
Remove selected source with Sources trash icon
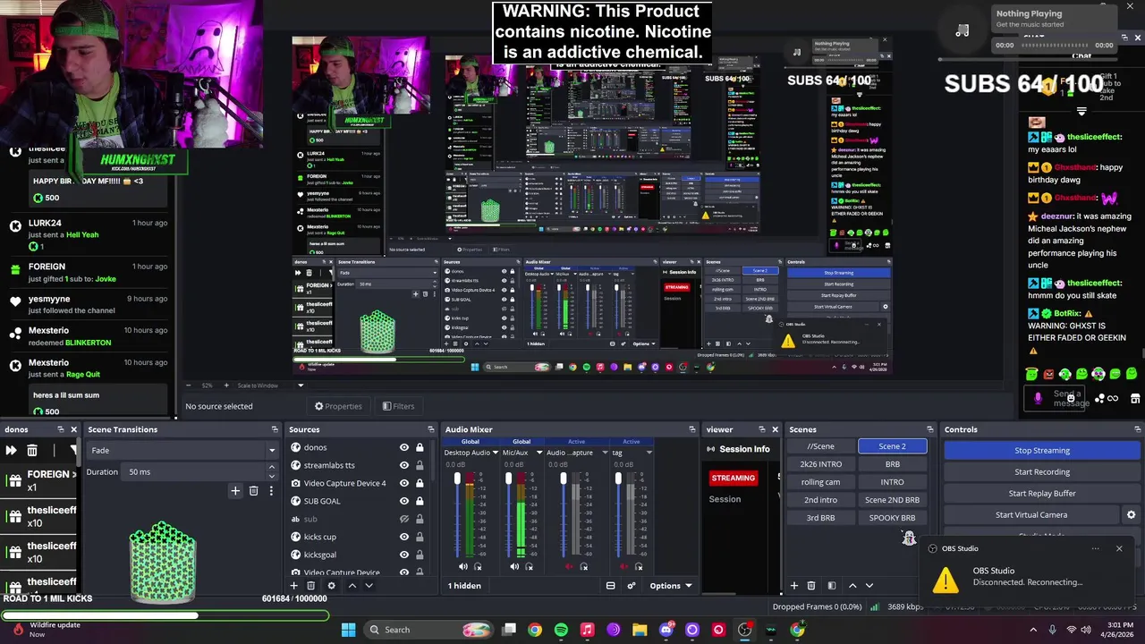tap(310, 586)
